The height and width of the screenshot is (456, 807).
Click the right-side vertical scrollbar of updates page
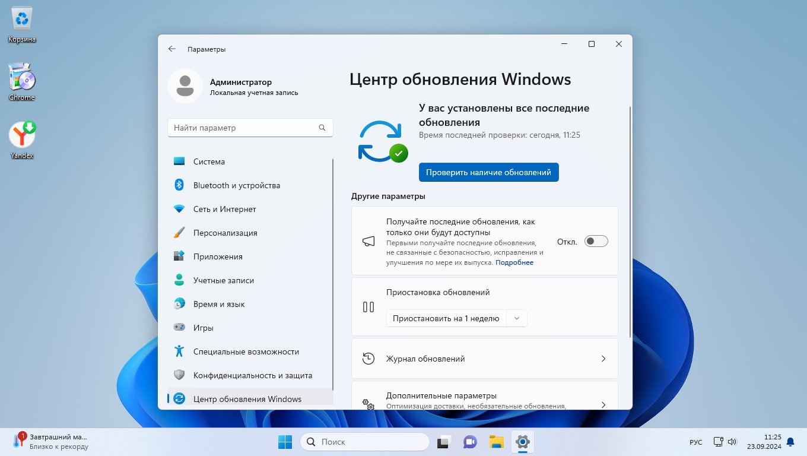(x=630, y=220)
